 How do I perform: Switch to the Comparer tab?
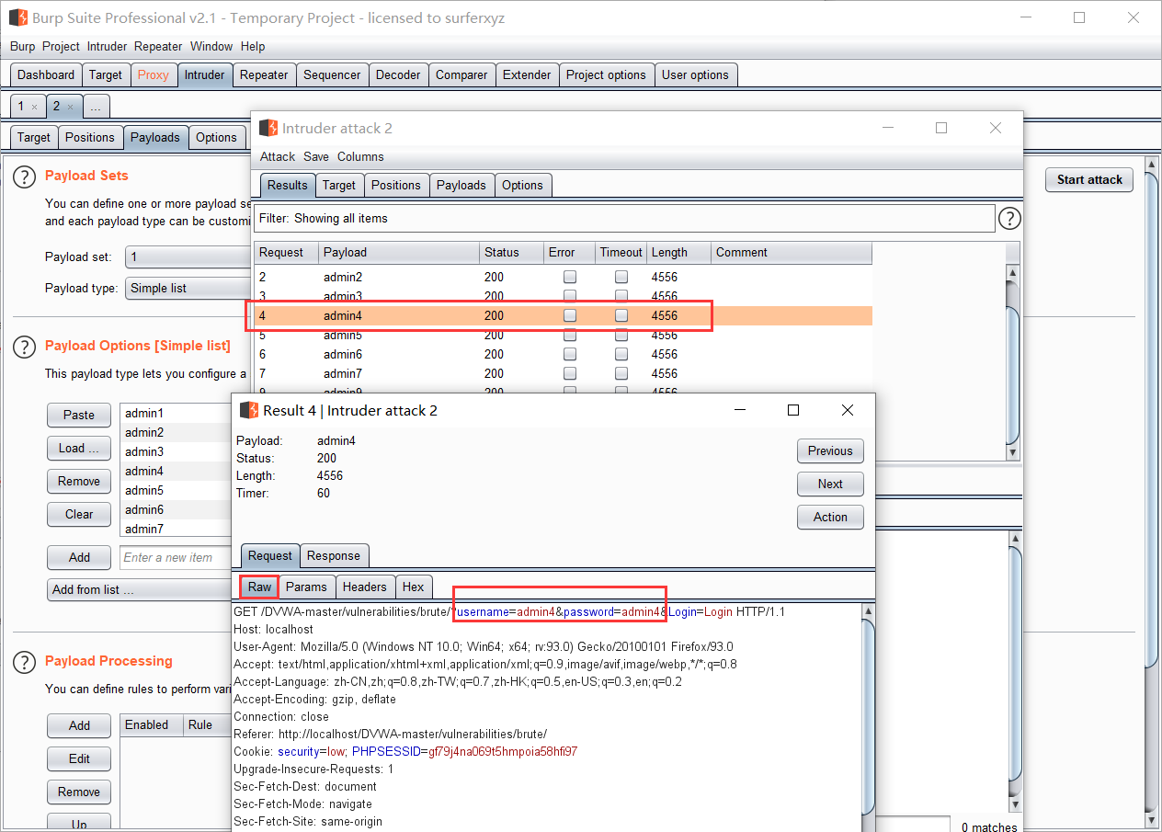pos(461,75)
